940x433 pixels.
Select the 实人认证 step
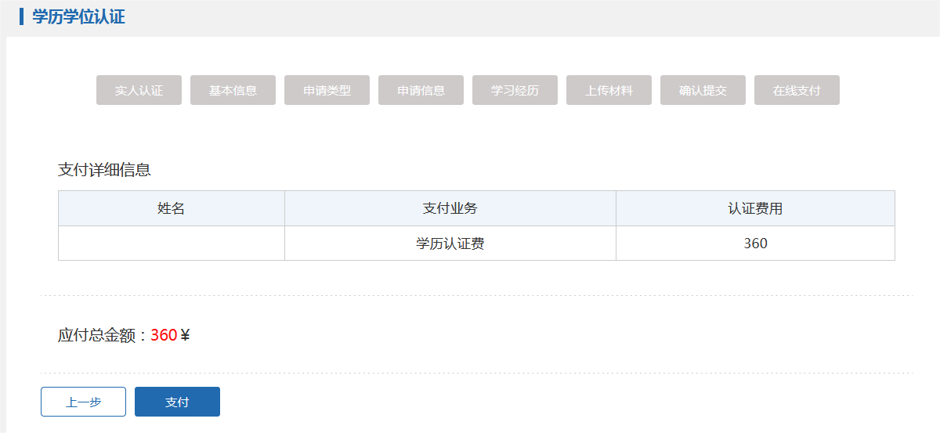[139, 90]
